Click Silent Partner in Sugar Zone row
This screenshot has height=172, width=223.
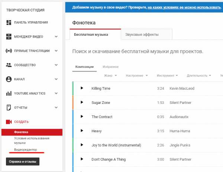click(x=180, y=103)
